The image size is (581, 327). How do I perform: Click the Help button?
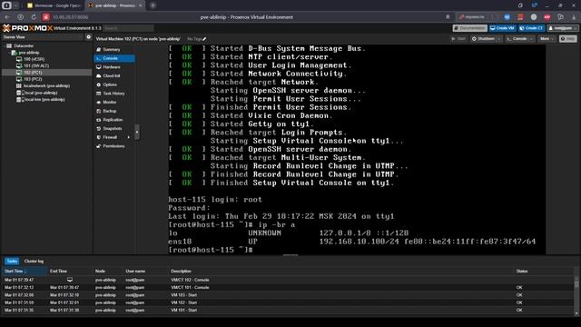[x=568, y=38]
